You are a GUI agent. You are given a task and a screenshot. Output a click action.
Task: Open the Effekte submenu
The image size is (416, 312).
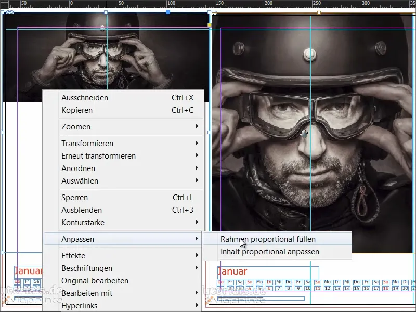pos(73,256)
